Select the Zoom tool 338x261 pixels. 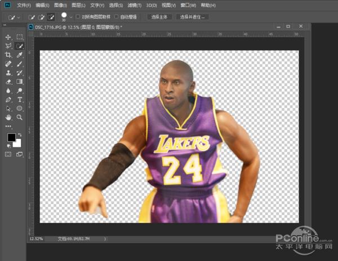20,117
